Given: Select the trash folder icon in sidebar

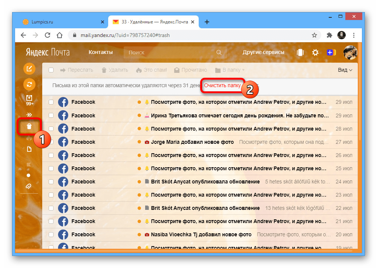Looking at the screenshot, I should pyautogui.click(x=29, y=126).
